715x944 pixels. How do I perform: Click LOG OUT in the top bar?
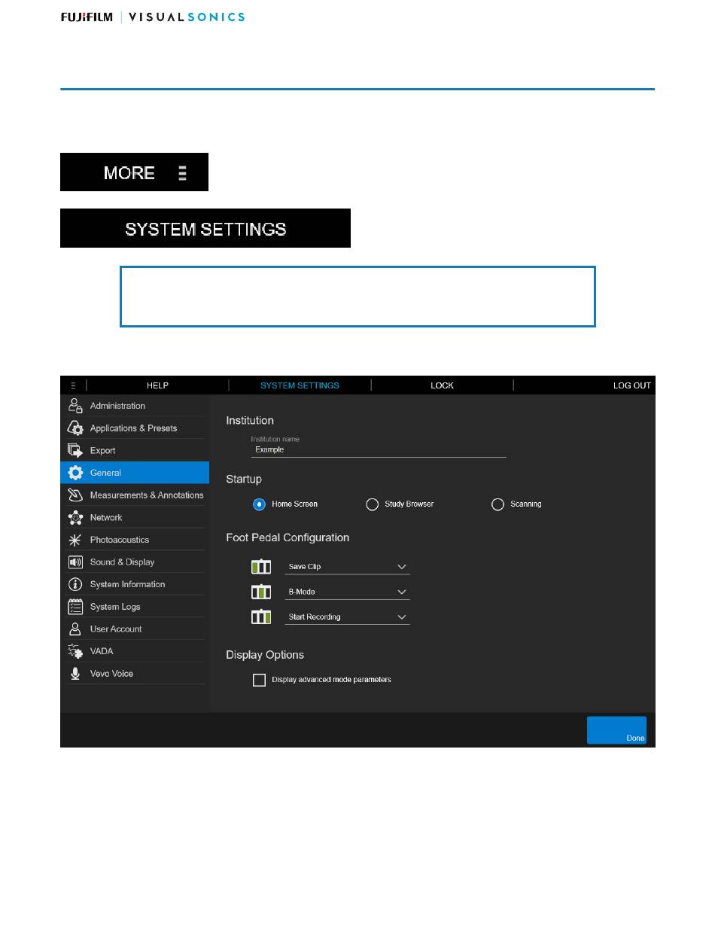click(631, 385)
